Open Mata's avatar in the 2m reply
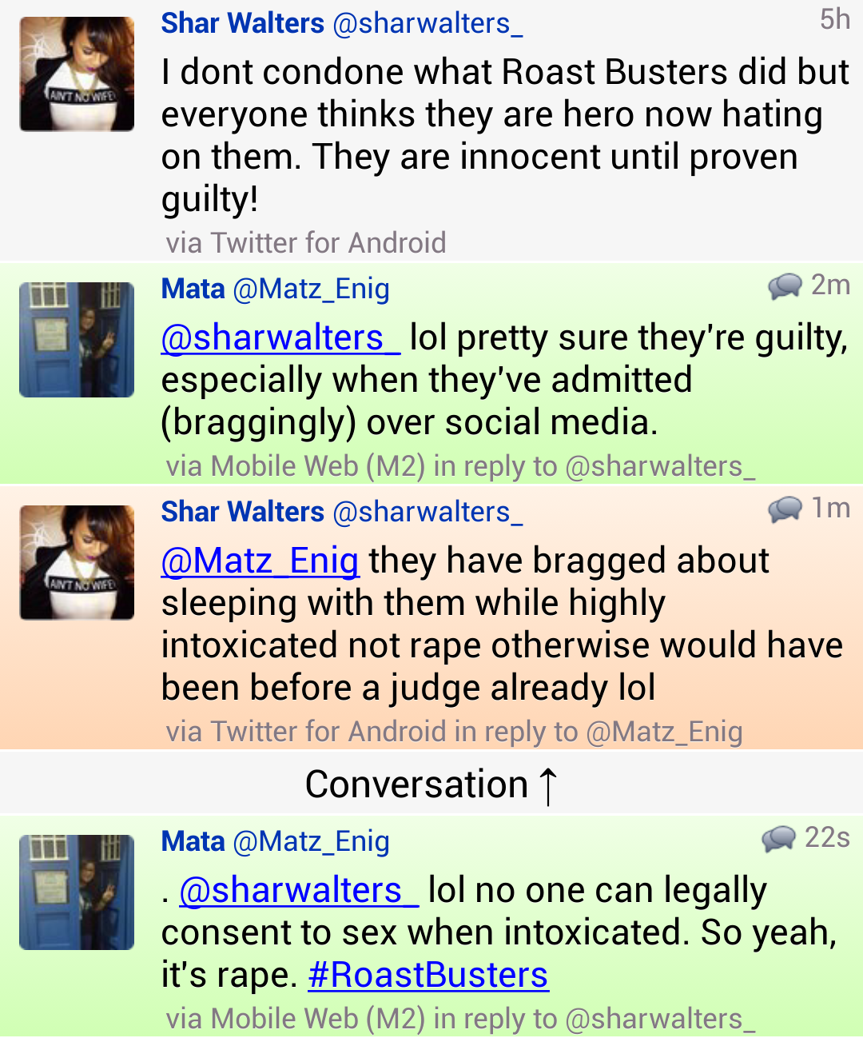This screenshot has width=863, height=1038. click(77, 340)
